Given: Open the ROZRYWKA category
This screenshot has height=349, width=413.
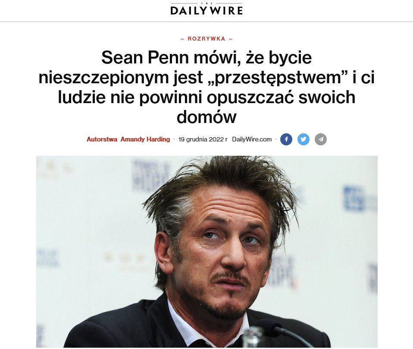Looking at the screenshot, I should pyautogui.click(x=206, y=39).
